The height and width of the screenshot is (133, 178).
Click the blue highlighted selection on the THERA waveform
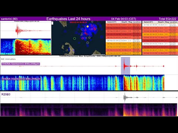tap(125, 66)
